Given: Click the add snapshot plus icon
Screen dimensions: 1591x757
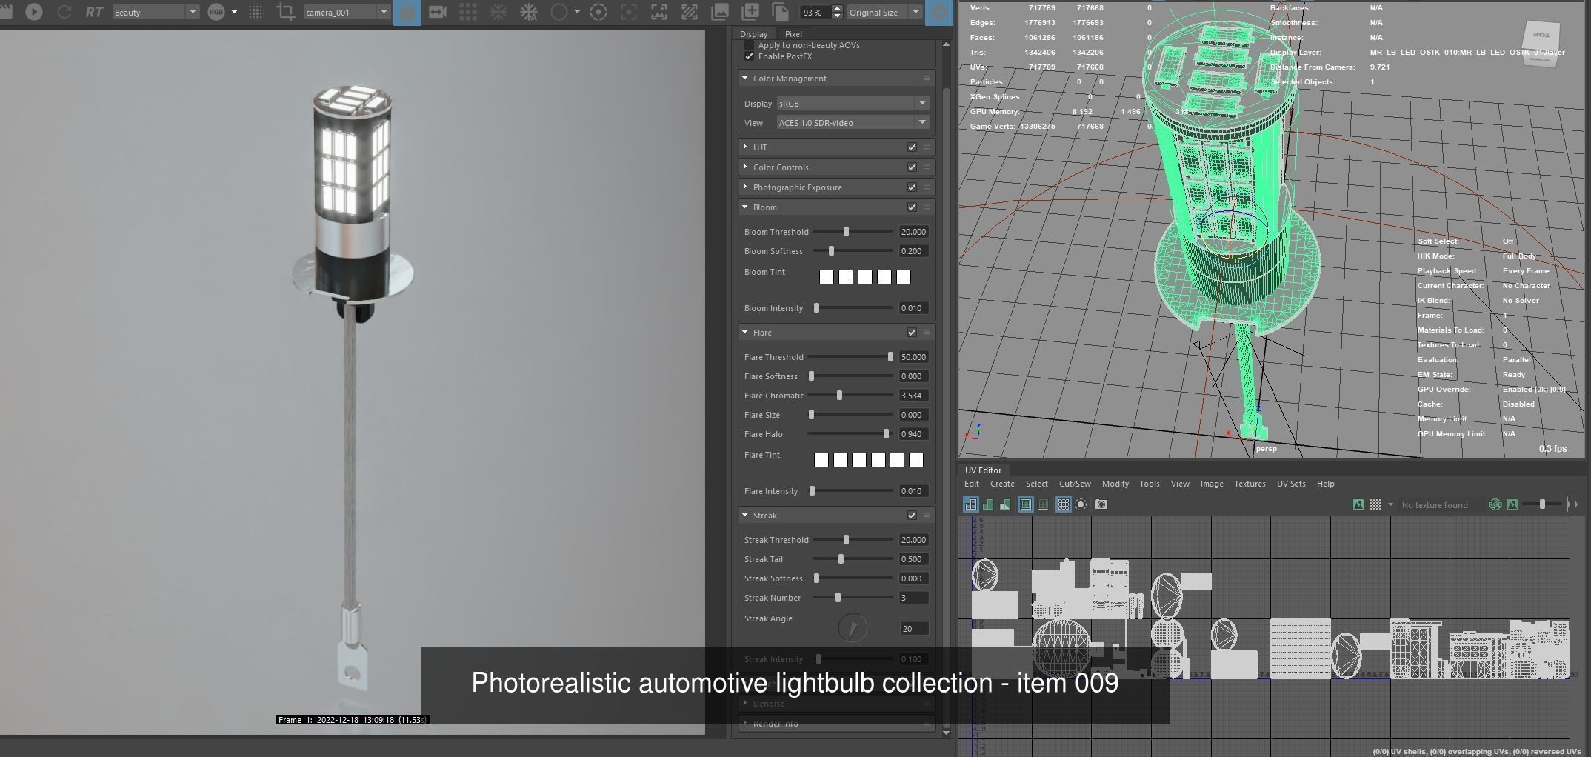Looking at the screenshot, I should tap(750, 12).
